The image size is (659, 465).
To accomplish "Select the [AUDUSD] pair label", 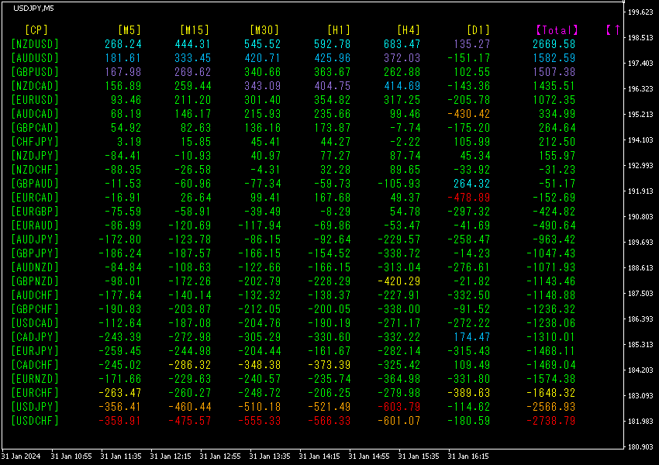I will [35, 58].
